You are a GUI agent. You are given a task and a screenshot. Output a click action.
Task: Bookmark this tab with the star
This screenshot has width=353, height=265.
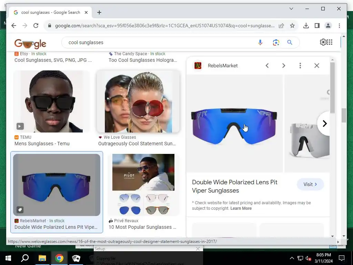[292, 26]
